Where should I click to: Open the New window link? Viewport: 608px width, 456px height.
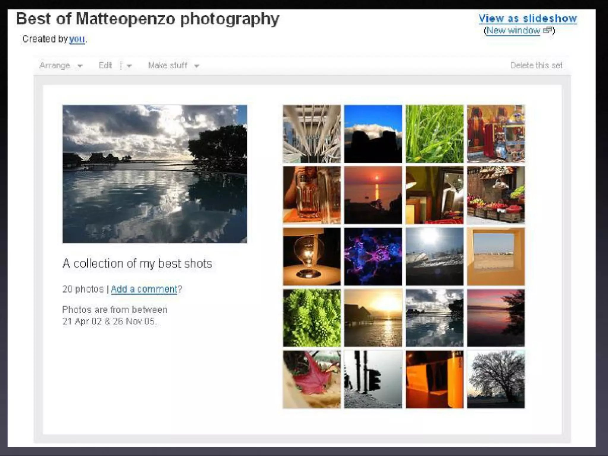tap(513, 30)
